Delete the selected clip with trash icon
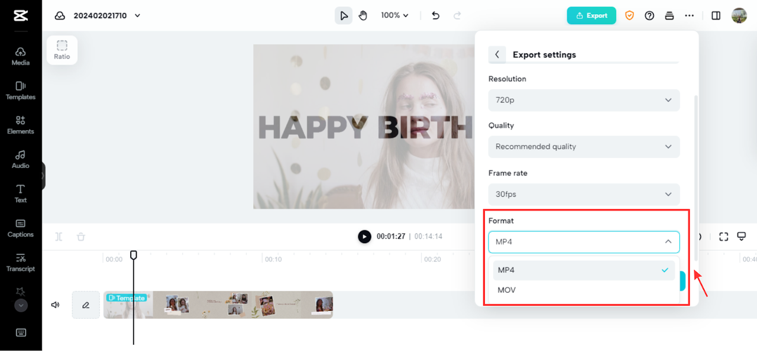The width and height of the screenshot is (757, 352). pos(81,237)
